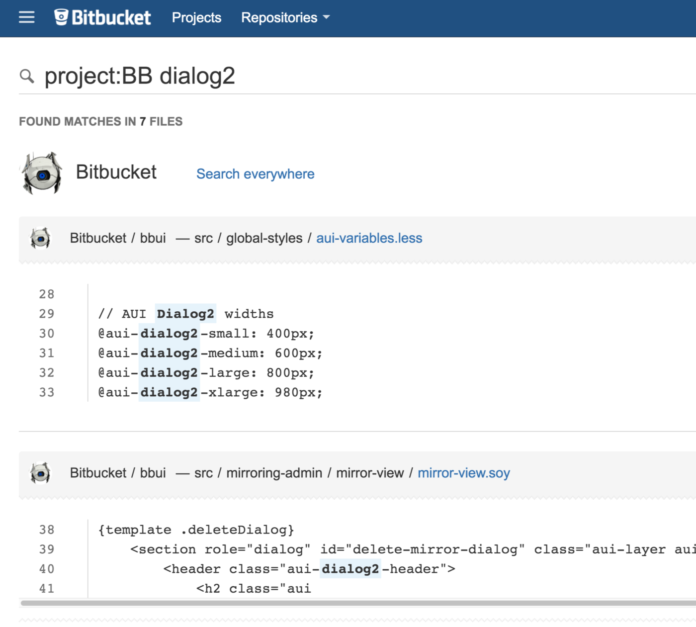The height and width of the screenshot is (627, 696).
Task: Click the repository avatar beside the aui-variables.less result
Action: click(x=39, y=238)
